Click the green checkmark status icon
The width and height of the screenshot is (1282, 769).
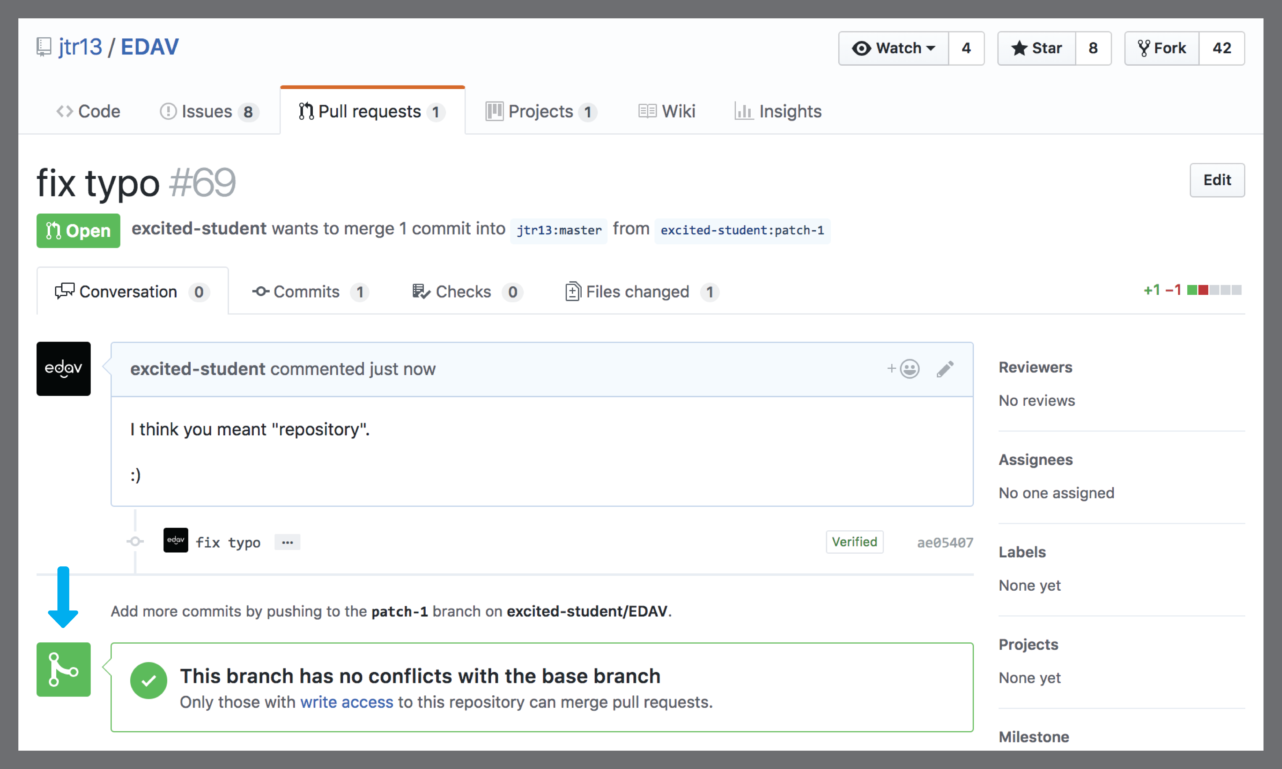coord(149,680)
